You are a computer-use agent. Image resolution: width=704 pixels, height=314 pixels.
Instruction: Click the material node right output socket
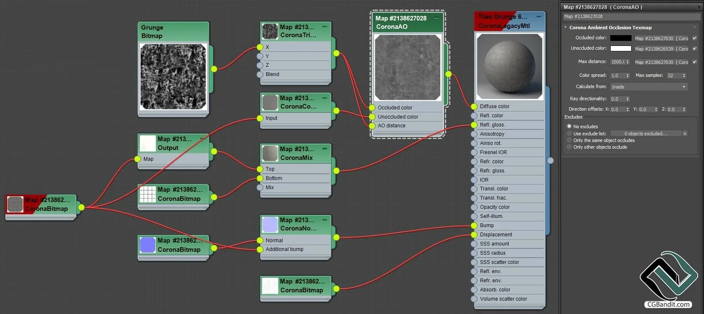[550, 160]
